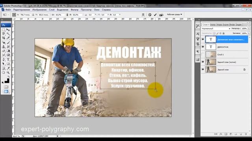Select the Clone Stamp tool
The height and width of the screenshot is (141, 252).
[4, 47]
